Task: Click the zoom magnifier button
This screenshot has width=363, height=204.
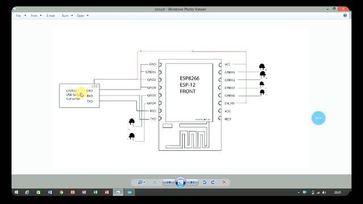Action: click(140, 182)
